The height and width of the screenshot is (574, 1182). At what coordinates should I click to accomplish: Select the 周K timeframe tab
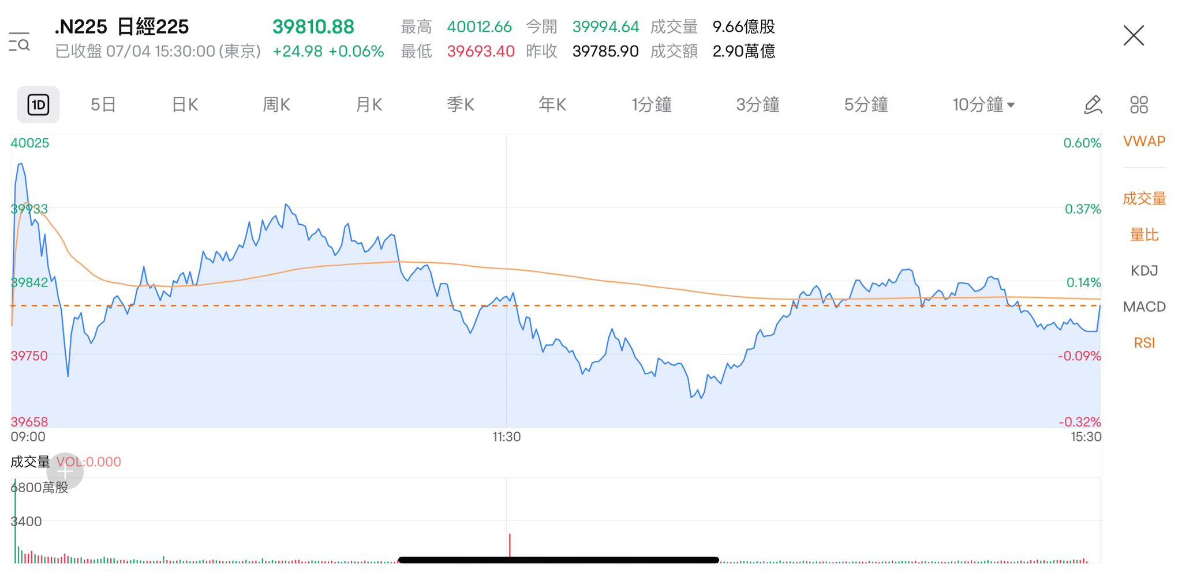(x=276, y=105)
